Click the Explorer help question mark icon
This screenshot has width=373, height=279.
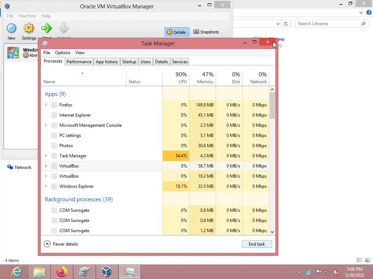point(369,13)
